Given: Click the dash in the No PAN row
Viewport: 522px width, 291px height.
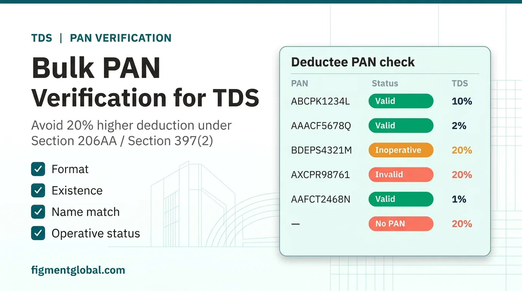Looking at the screenshot, I should point(296,224).
